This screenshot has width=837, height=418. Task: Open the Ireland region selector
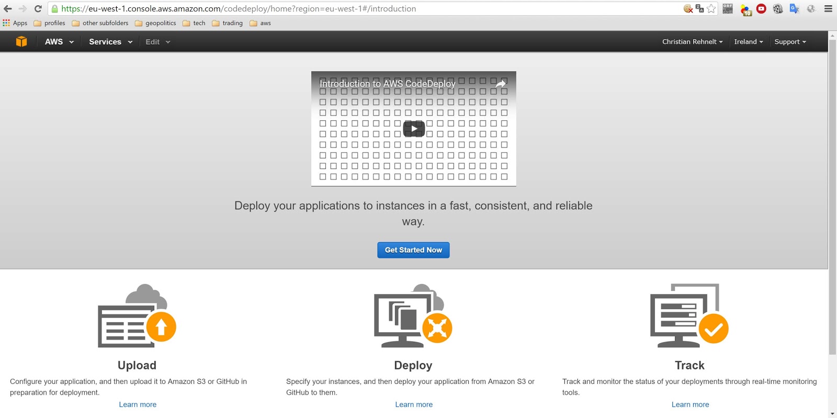[x=748, y=42]
